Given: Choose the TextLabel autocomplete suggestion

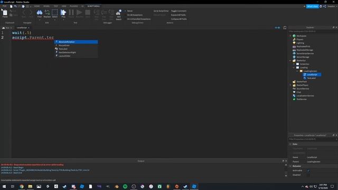Looking at the screenshot, I should (x=76, y=49).
